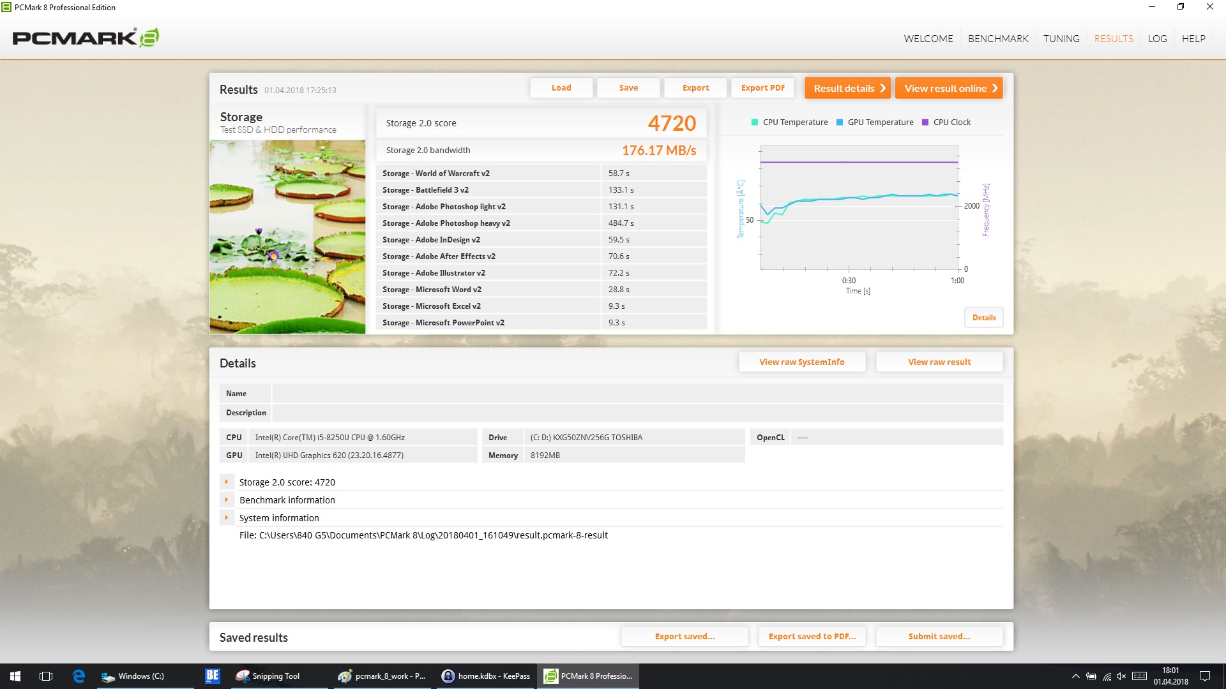Open Task View on the taskbar
Screen dimensions: 1226x689
pos(46,676)
